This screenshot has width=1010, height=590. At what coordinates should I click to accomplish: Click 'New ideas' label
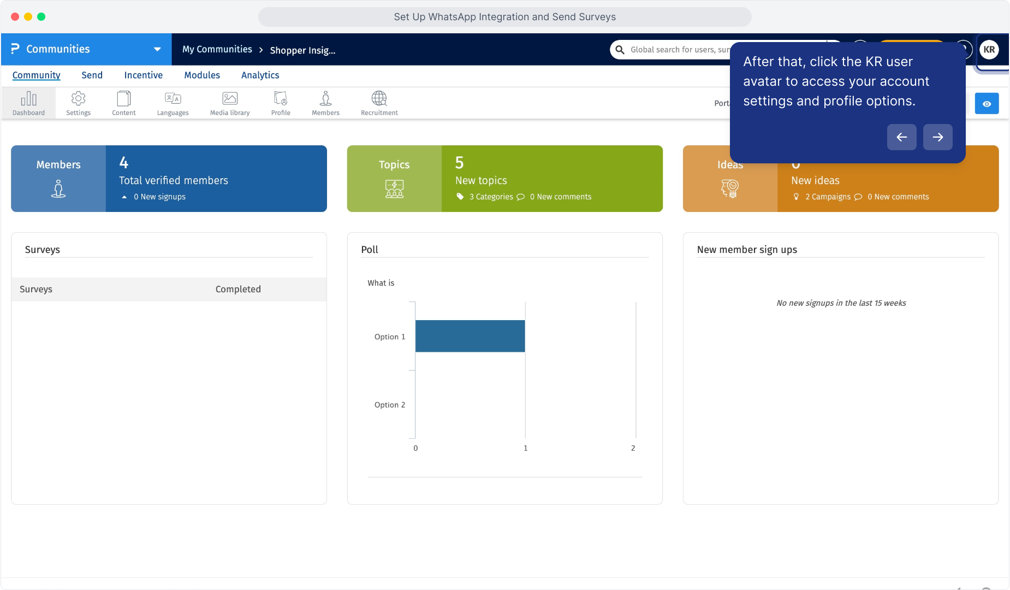point(815,180)
